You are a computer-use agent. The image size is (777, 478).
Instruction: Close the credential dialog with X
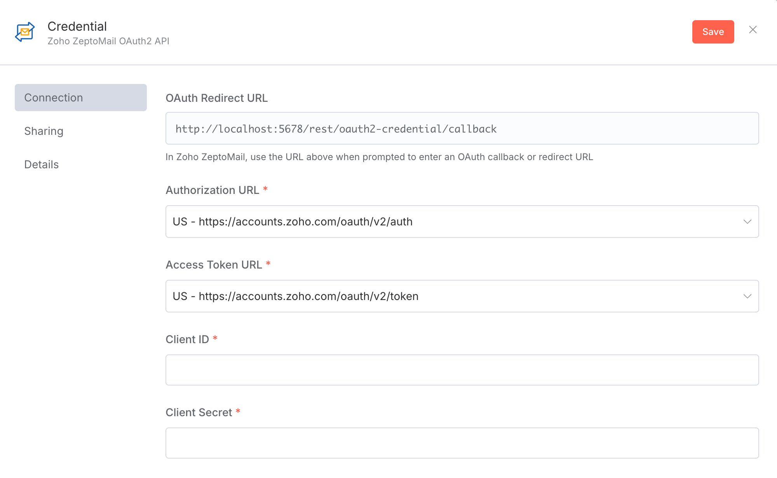point(753,30)
